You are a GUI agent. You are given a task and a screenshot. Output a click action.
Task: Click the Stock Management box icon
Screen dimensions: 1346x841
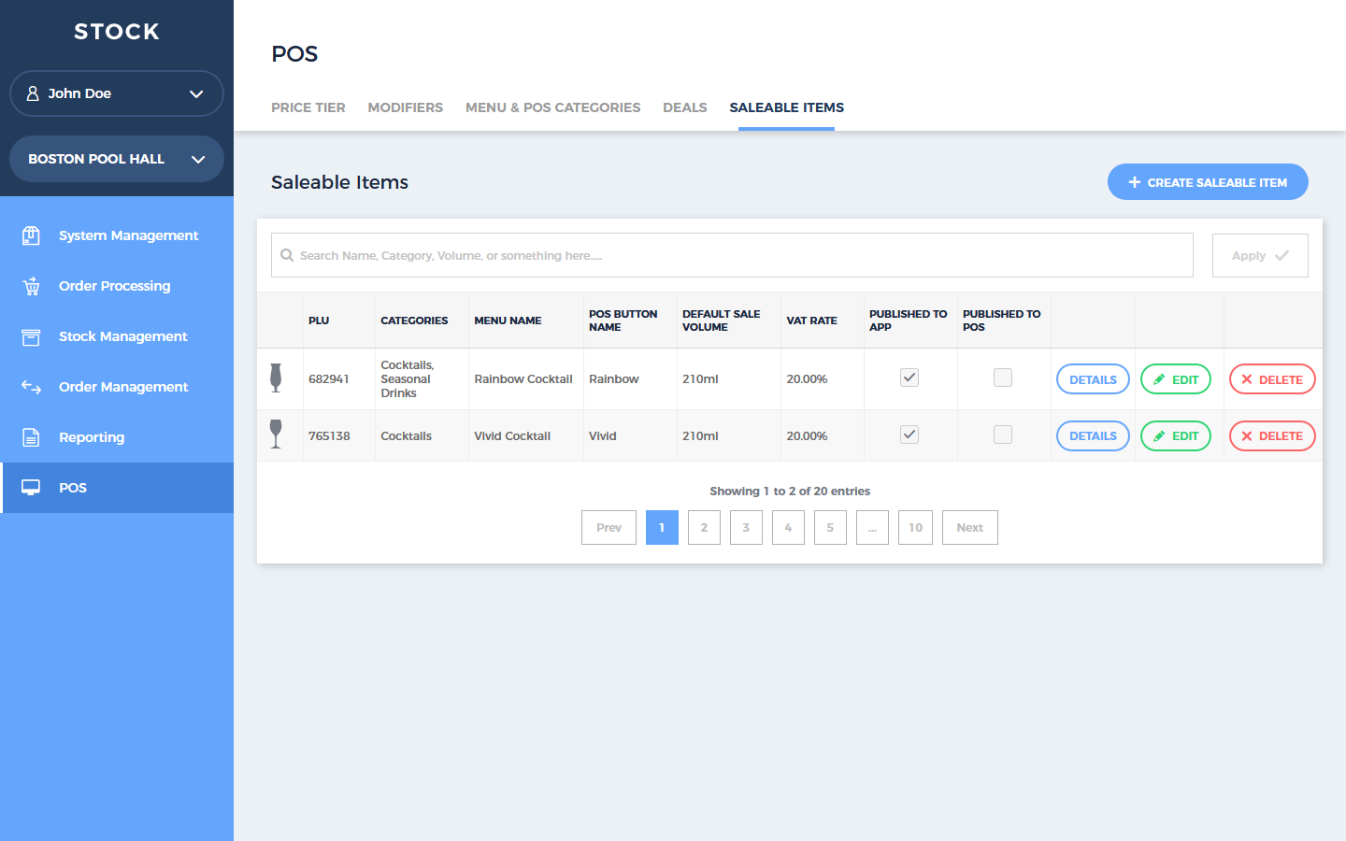[31, 336]
